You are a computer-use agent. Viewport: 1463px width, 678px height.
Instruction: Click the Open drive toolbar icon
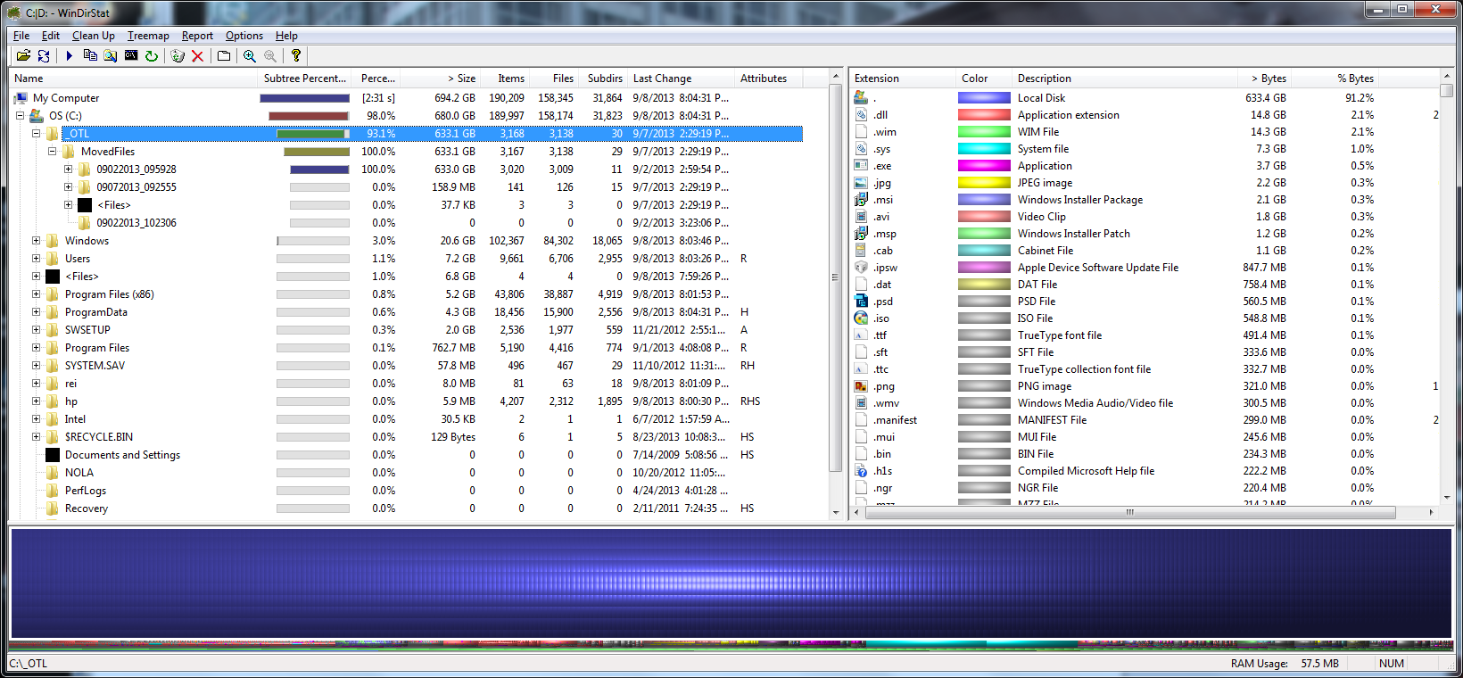click(x=24, y=55)
